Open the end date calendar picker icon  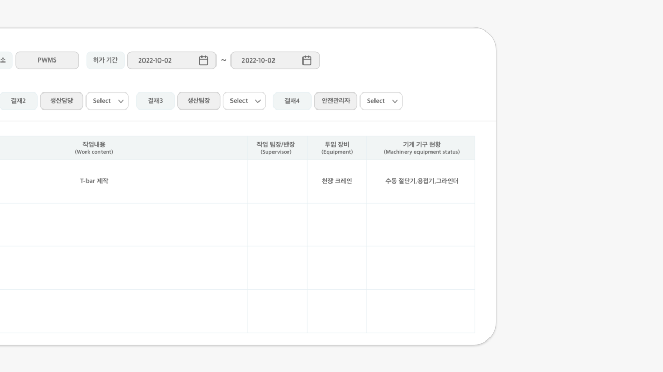(x=307, y=60)
